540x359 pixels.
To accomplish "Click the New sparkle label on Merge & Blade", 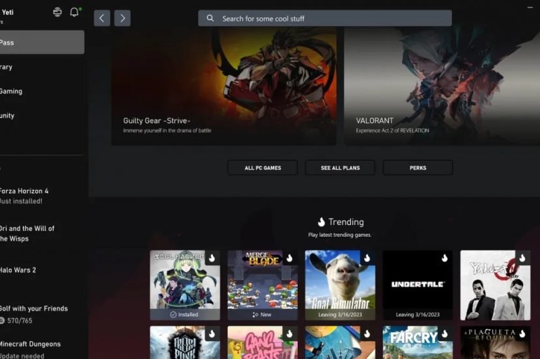I will coord(262,315).
